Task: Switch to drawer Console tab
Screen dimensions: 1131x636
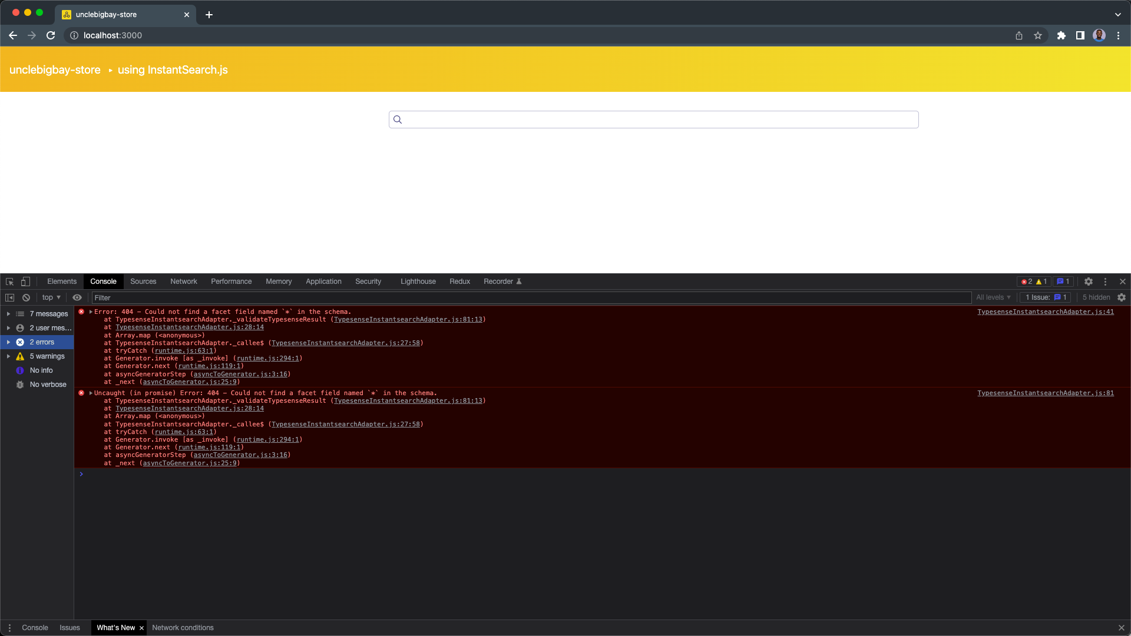Action: click(x=35, y=628)
